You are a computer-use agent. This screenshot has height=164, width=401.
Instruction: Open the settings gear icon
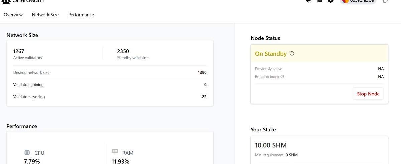[331, 1]
